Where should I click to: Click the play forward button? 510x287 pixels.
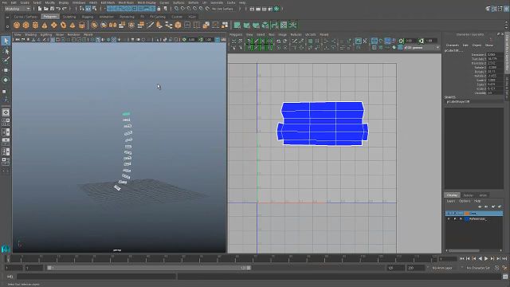[486, 258]
